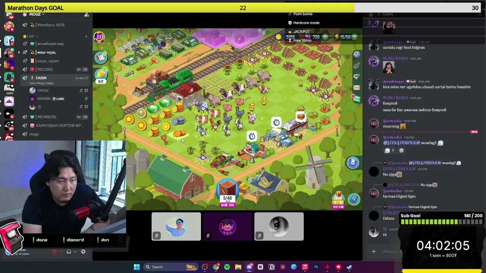
Task: Collapse the VIP channel category
Action: click(x=30, y=36)
